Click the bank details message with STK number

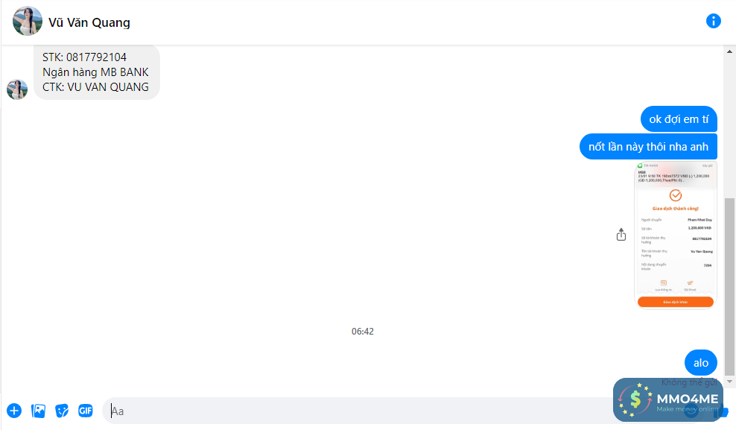click(96, 72)
